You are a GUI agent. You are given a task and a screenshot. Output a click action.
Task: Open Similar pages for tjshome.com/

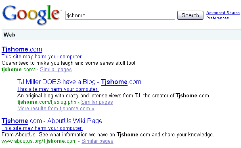[56, 69]
